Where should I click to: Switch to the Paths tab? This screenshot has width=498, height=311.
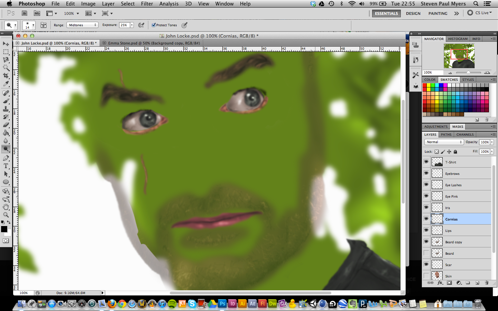[x=446, y=134]
